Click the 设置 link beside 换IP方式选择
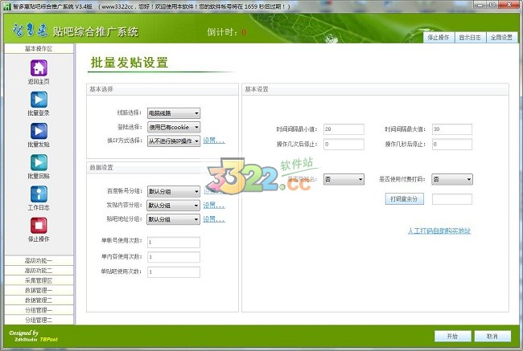 pos(214,141)
